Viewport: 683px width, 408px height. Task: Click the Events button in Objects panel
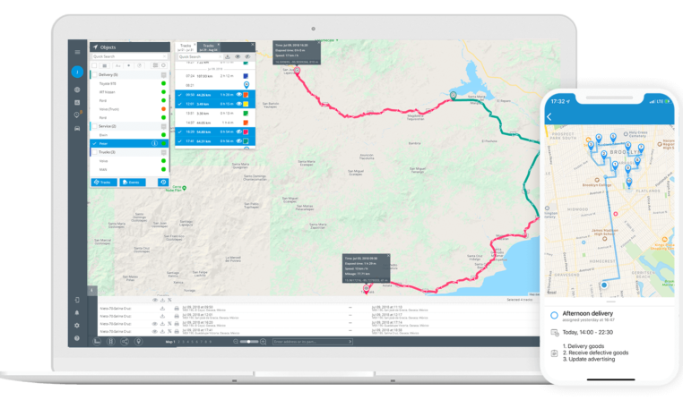click(132, 183)
